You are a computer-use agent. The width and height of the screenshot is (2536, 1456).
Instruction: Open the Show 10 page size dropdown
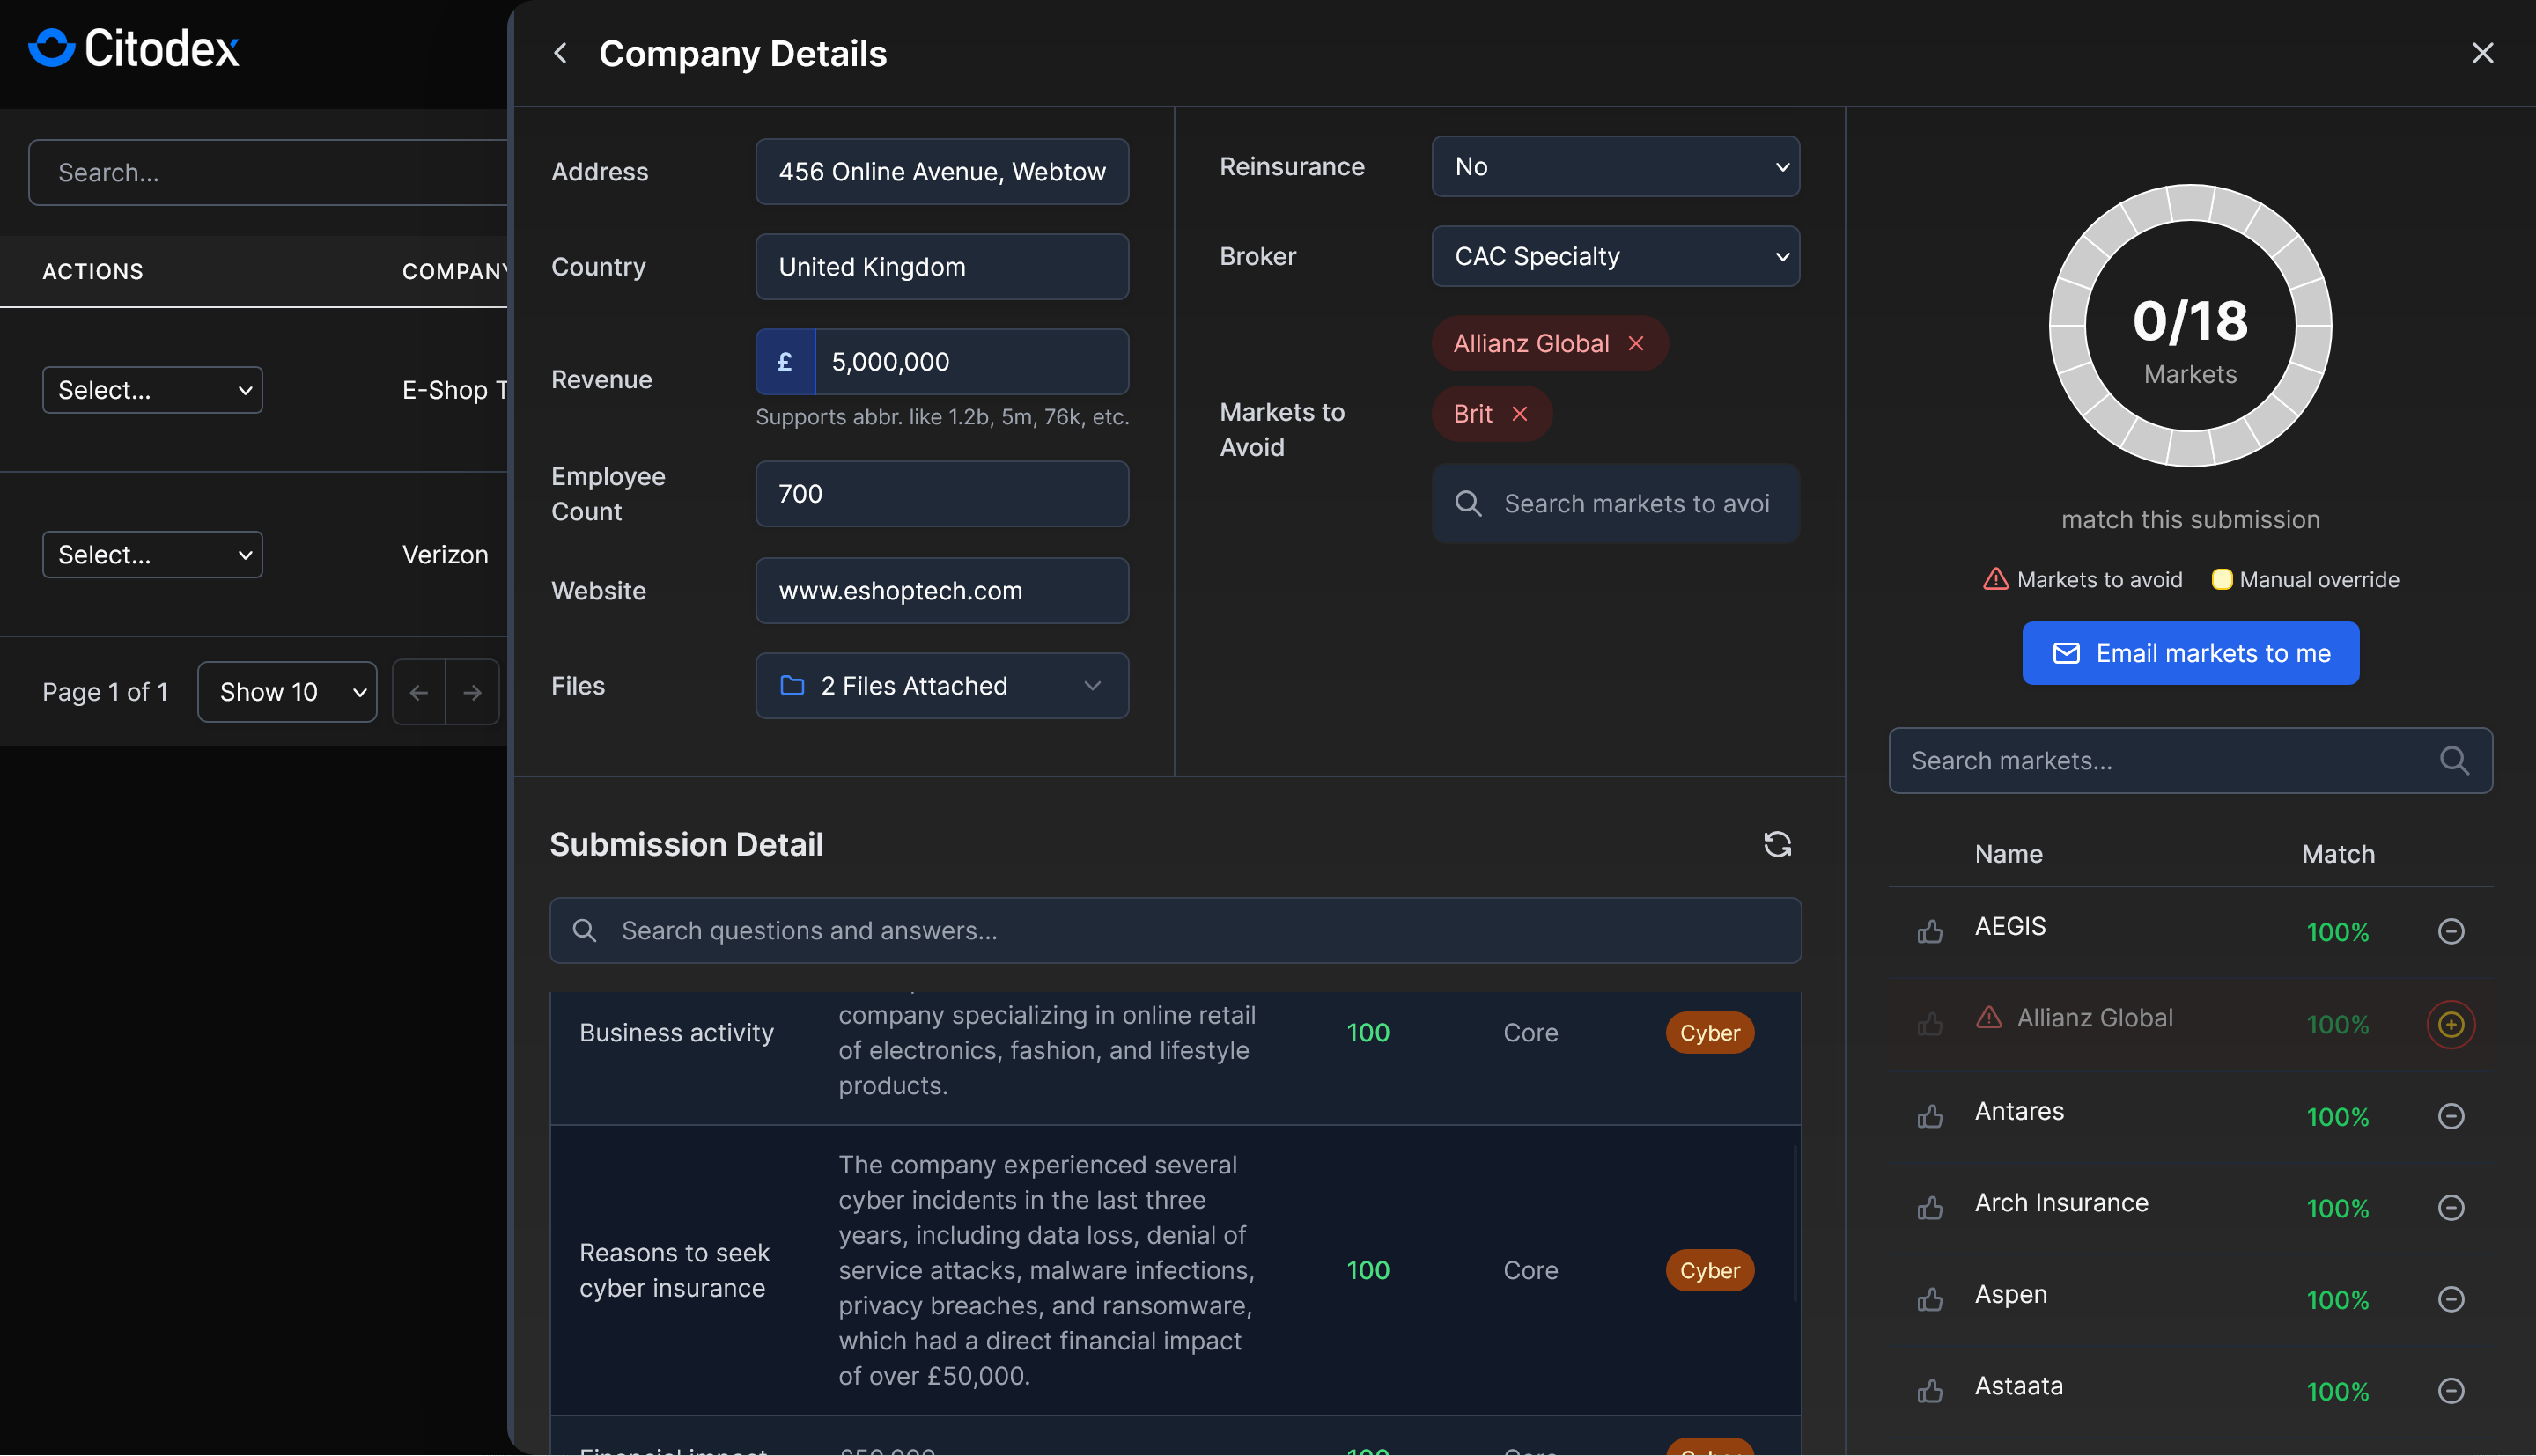pyautogui.click(x=287, y=692)
